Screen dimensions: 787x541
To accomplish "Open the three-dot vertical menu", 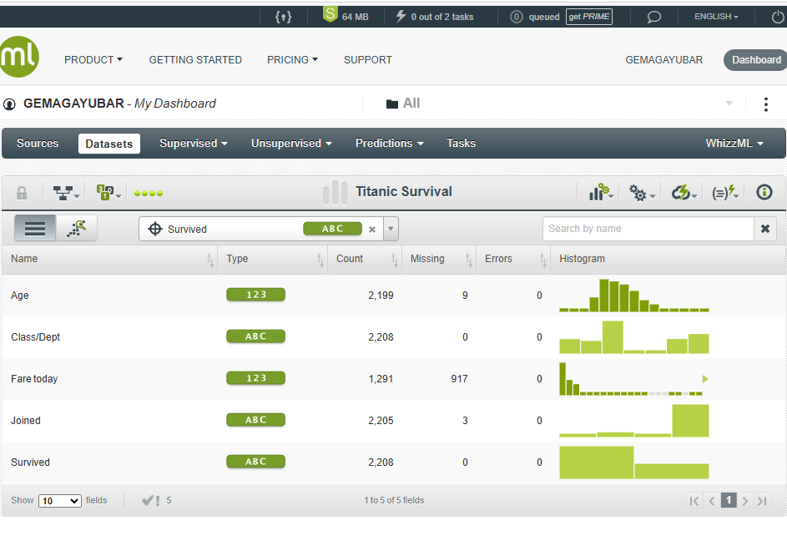I will click(765, 104).
